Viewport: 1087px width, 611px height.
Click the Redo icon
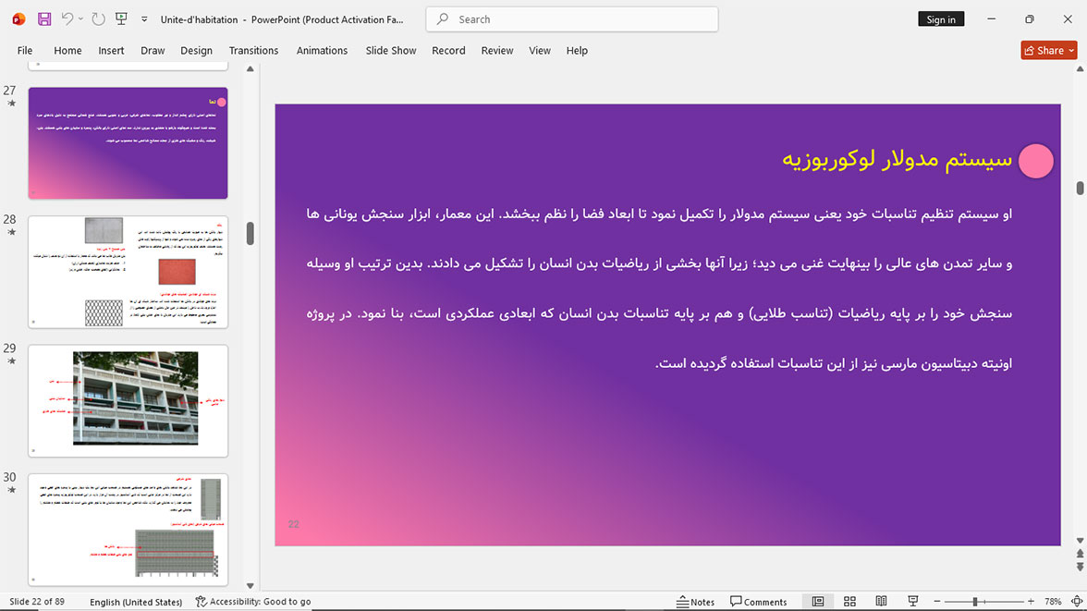98,19
